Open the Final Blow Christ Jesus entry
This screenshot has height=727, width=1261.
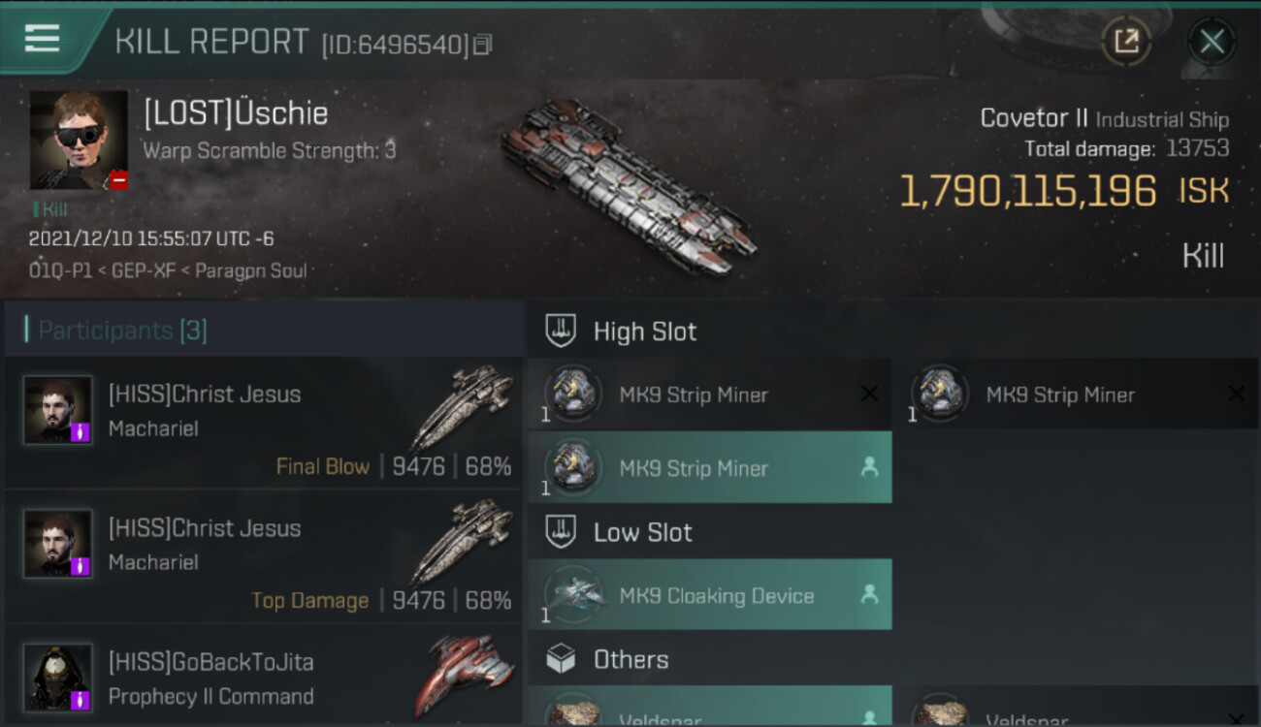coord(264,424)
